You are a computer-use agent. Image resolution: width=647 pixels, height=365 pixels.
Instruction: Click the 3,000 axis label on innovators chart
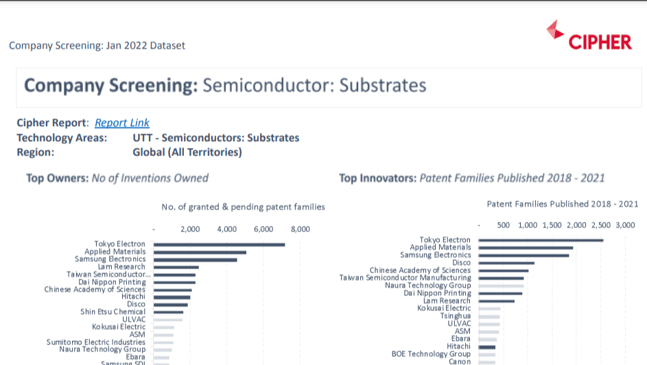625,225
